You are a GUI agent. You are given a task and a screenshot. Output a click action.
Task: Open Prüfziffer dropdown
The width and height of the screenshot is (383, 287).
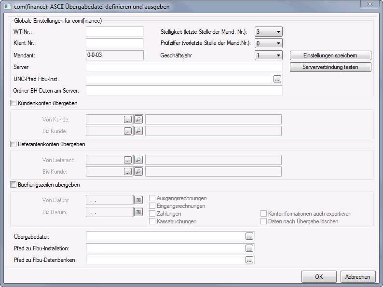269,43
